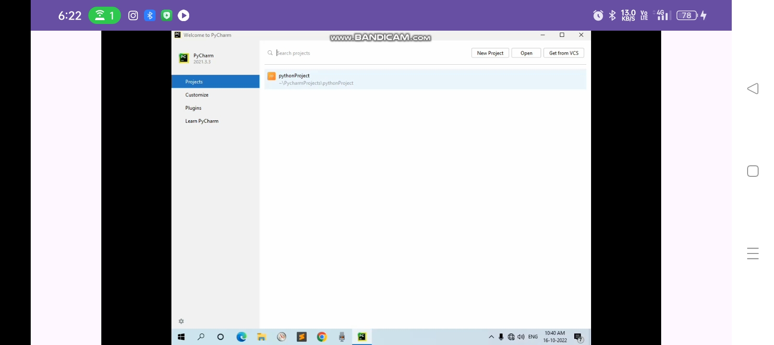Screen dimensions: 774x345
Task: Minimize the Welcome to PyCharm window
Action: pos(543,35)
